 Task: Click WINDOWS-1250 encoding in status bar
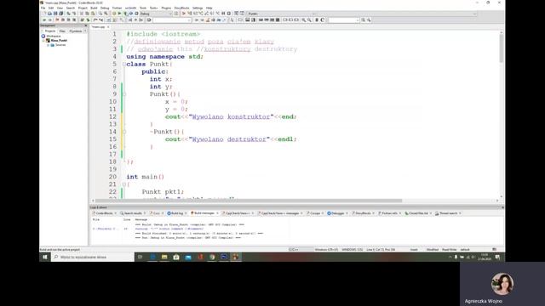[x=352, y=249]
